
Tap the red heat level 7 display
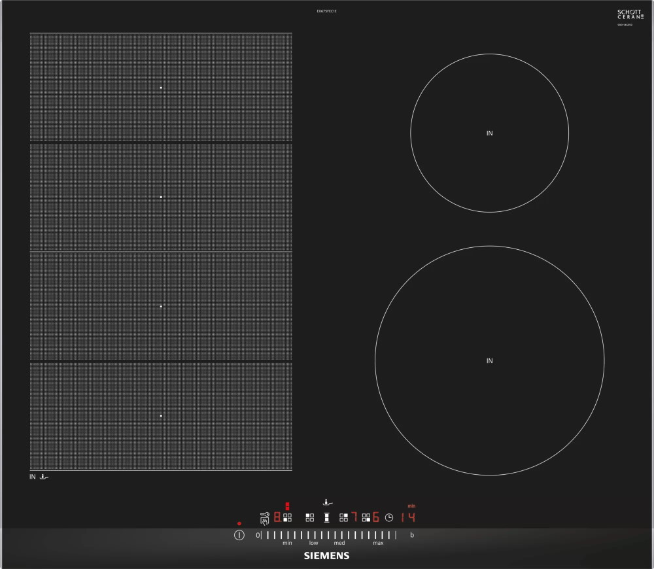coord(354,517)
